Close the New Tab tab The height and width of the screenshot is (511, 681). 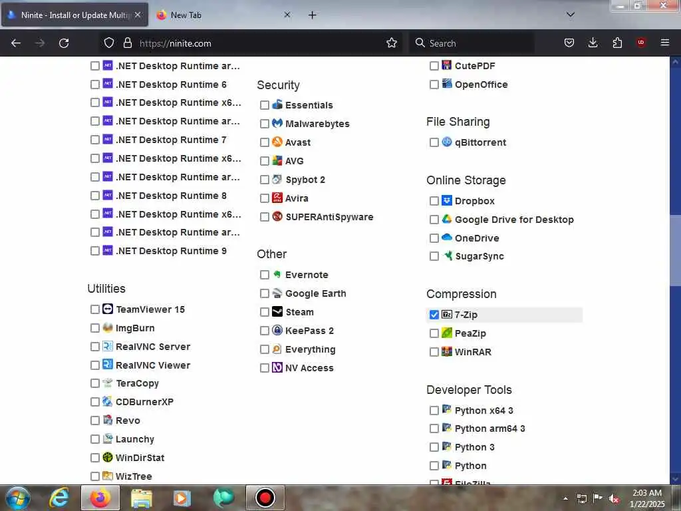coord(287,15)
